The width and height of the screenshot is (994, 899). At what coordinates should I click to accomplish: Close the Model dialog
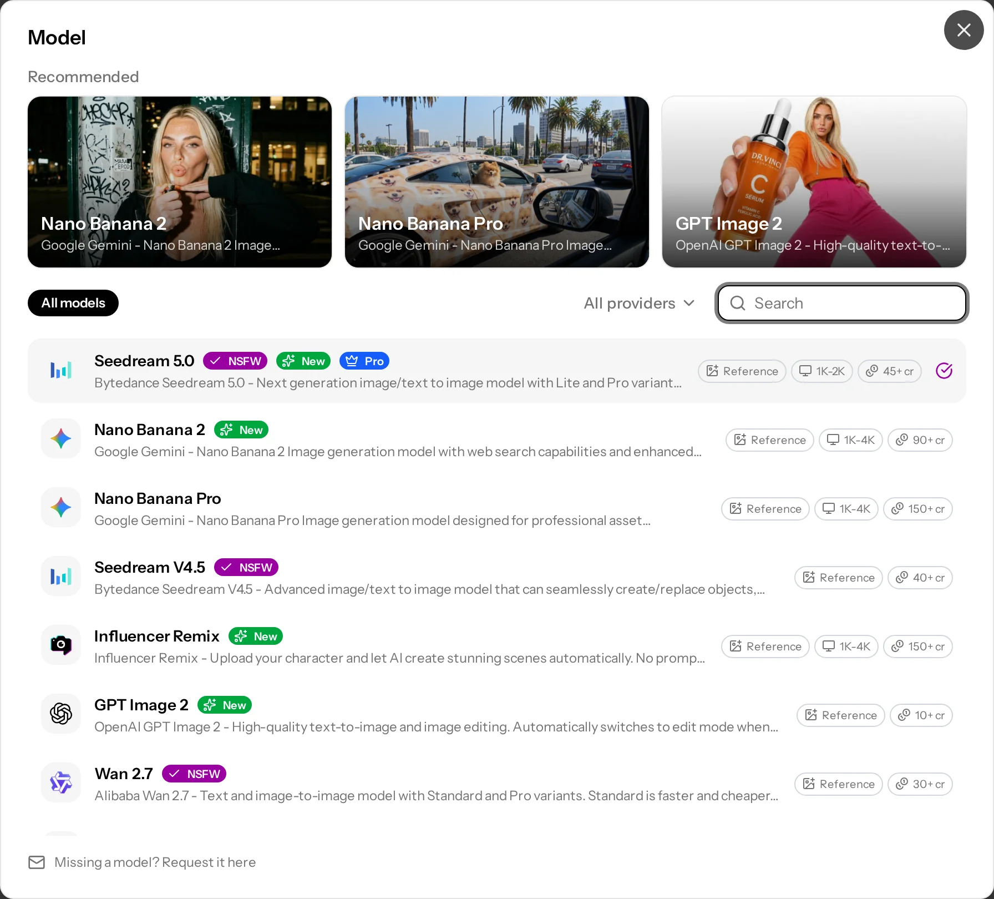click(963, 30)
